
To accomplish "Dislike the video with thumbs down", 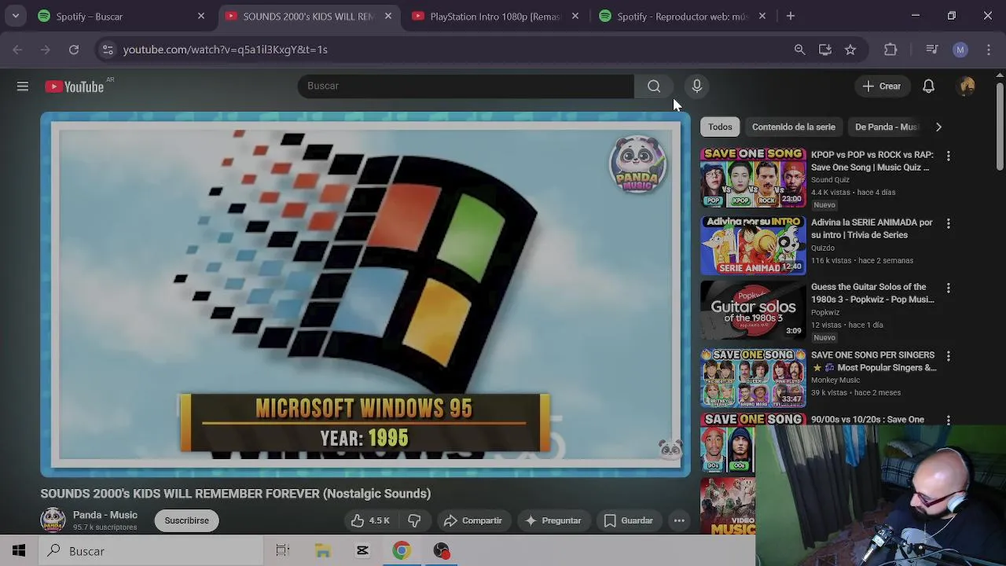I will click(414, 520).
